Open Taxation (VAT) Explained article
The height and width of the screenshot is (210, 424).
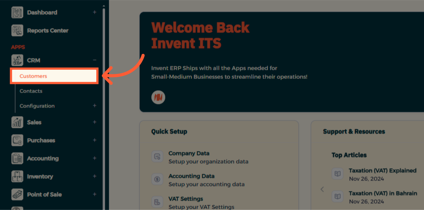[382, 171]
